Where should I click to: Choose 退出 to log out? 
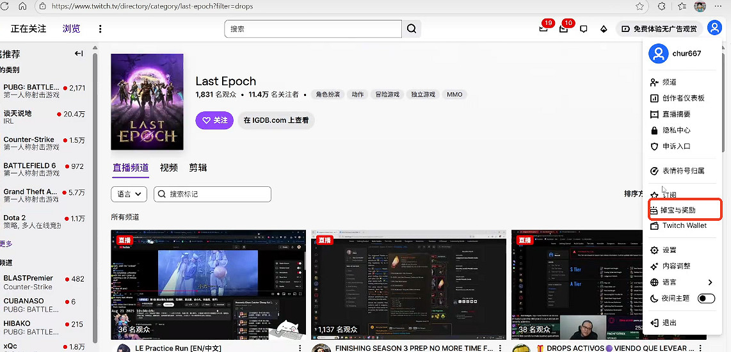coord(669,323)
